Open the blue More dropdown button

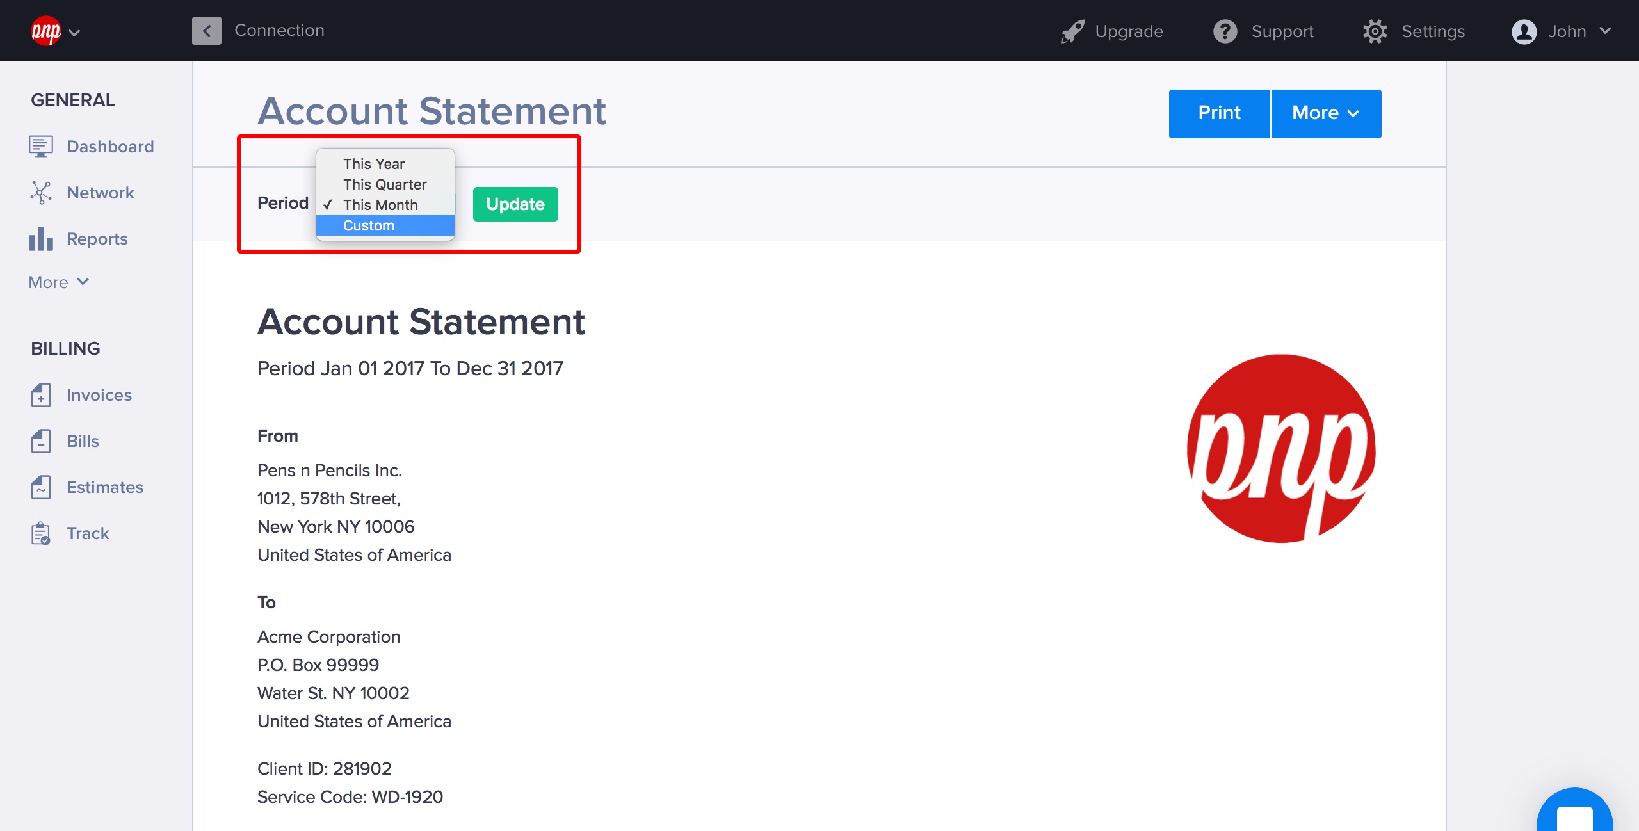tap(1325, 113)
